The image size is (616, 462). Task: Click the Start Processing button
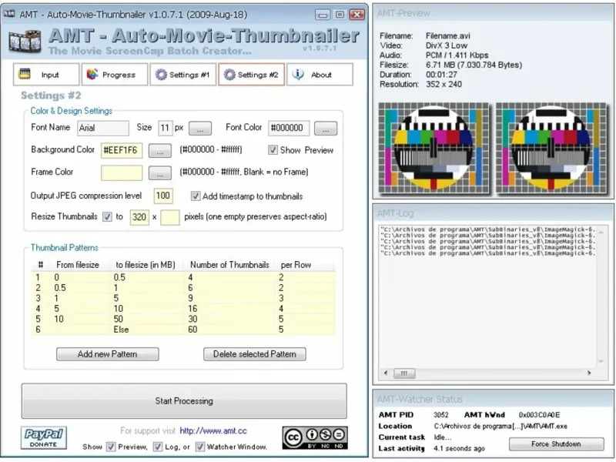click(x=184, y=401)
